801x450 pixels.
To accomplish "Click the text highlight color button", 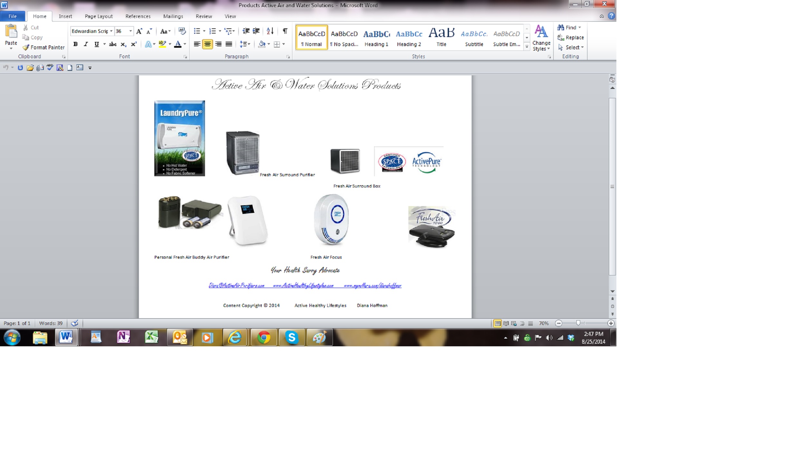I will point(162,44).
